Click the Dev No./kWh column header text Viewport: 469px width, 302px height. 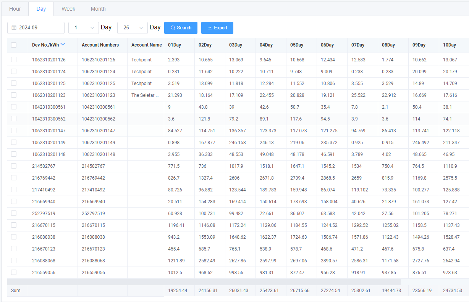coord(45,45)
